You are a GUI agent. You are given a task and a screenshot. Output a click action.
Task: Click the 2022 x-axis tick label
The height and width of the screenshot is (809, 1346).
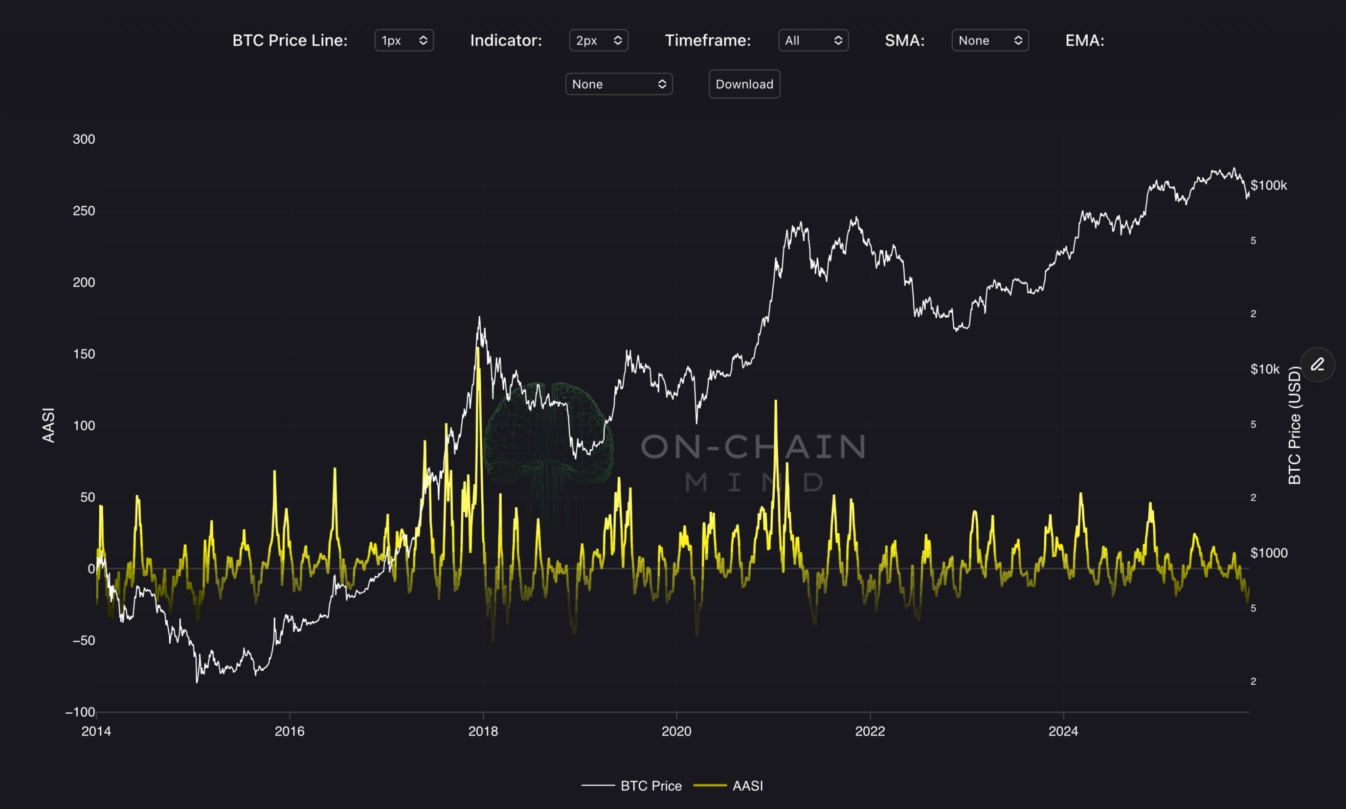(869, 731)
